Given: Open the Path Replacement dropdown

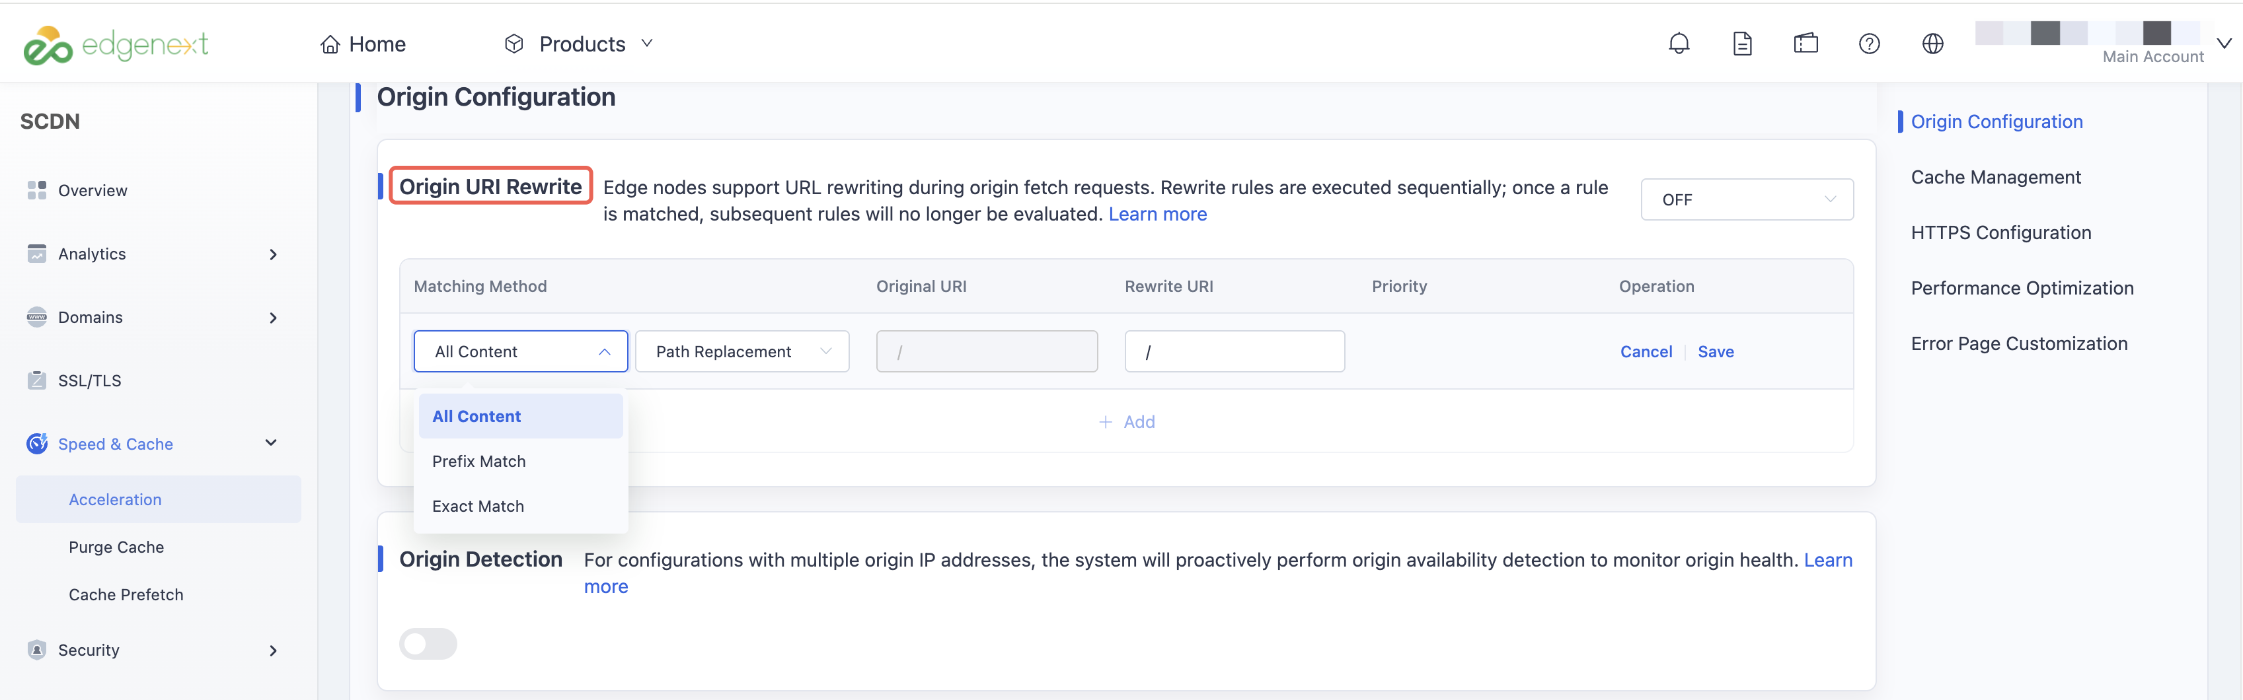Looking at the screenshot, I should 742,351.
